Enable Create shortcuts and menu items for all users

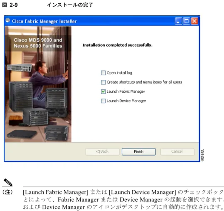coord(103,82)
